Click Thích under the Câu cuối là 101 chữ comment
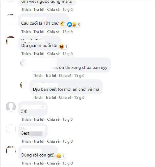 tap(26, 31)
